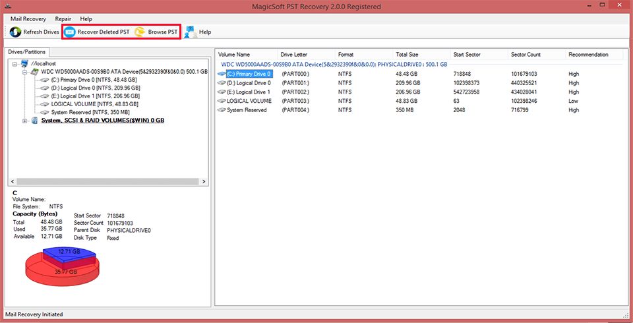Select System Reserved list row name
Image resolution: width=633 pixels, height=323 pixels.
[247, 110]
